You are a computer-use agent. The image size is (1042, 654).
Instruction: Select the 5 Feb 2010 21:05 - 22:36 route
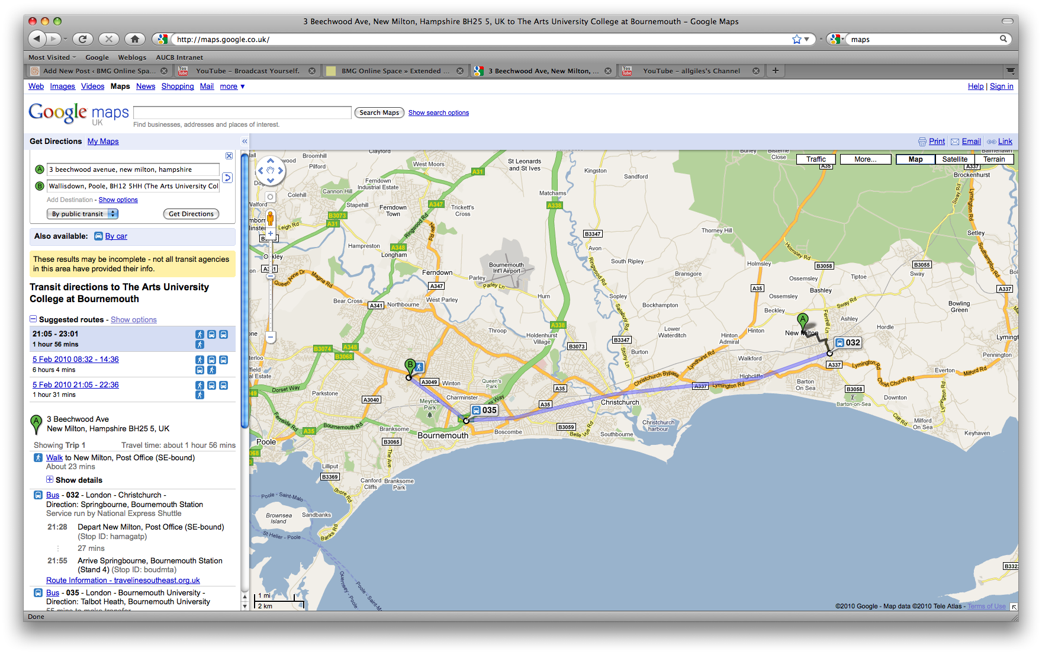(76, 385)
